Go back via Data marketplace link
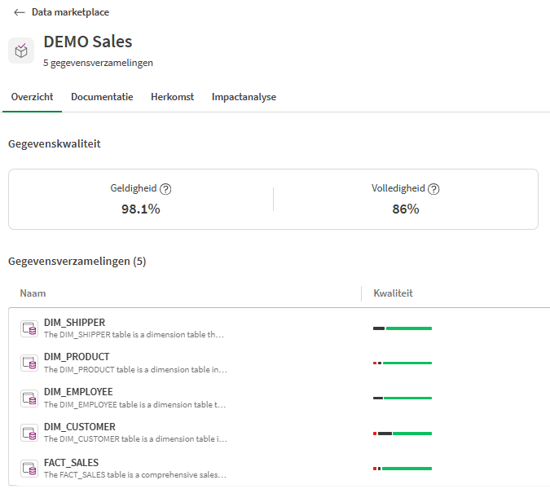Screen dimensions: 550x502 pos(71,12)
